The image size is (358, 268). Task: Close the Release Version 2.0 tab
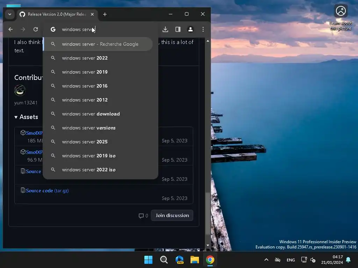tap(92, 14)
